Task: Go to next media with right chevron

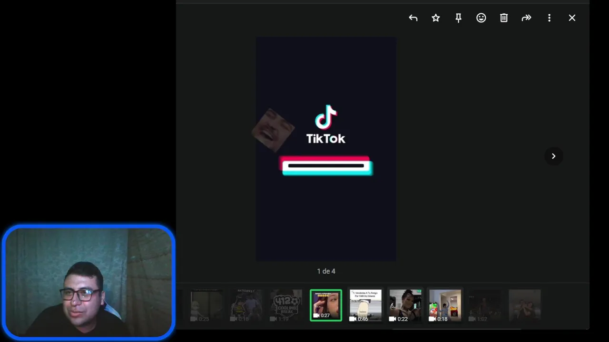Action: click(x=553, y=156)
